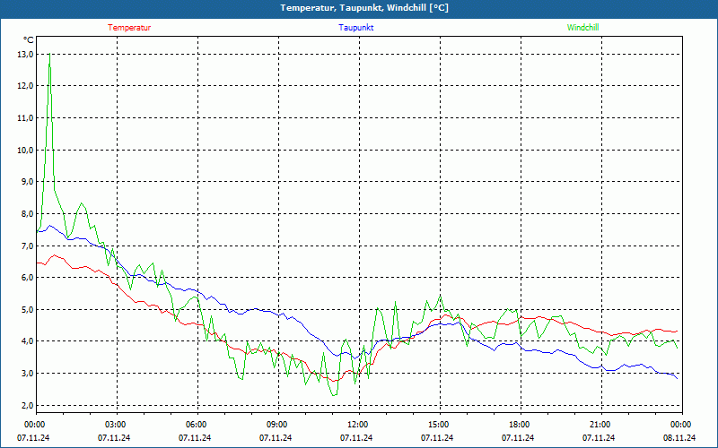Click the '5,0' y-axis value
The width and height of the screenshot is (718, 448).
coord(27,309)
